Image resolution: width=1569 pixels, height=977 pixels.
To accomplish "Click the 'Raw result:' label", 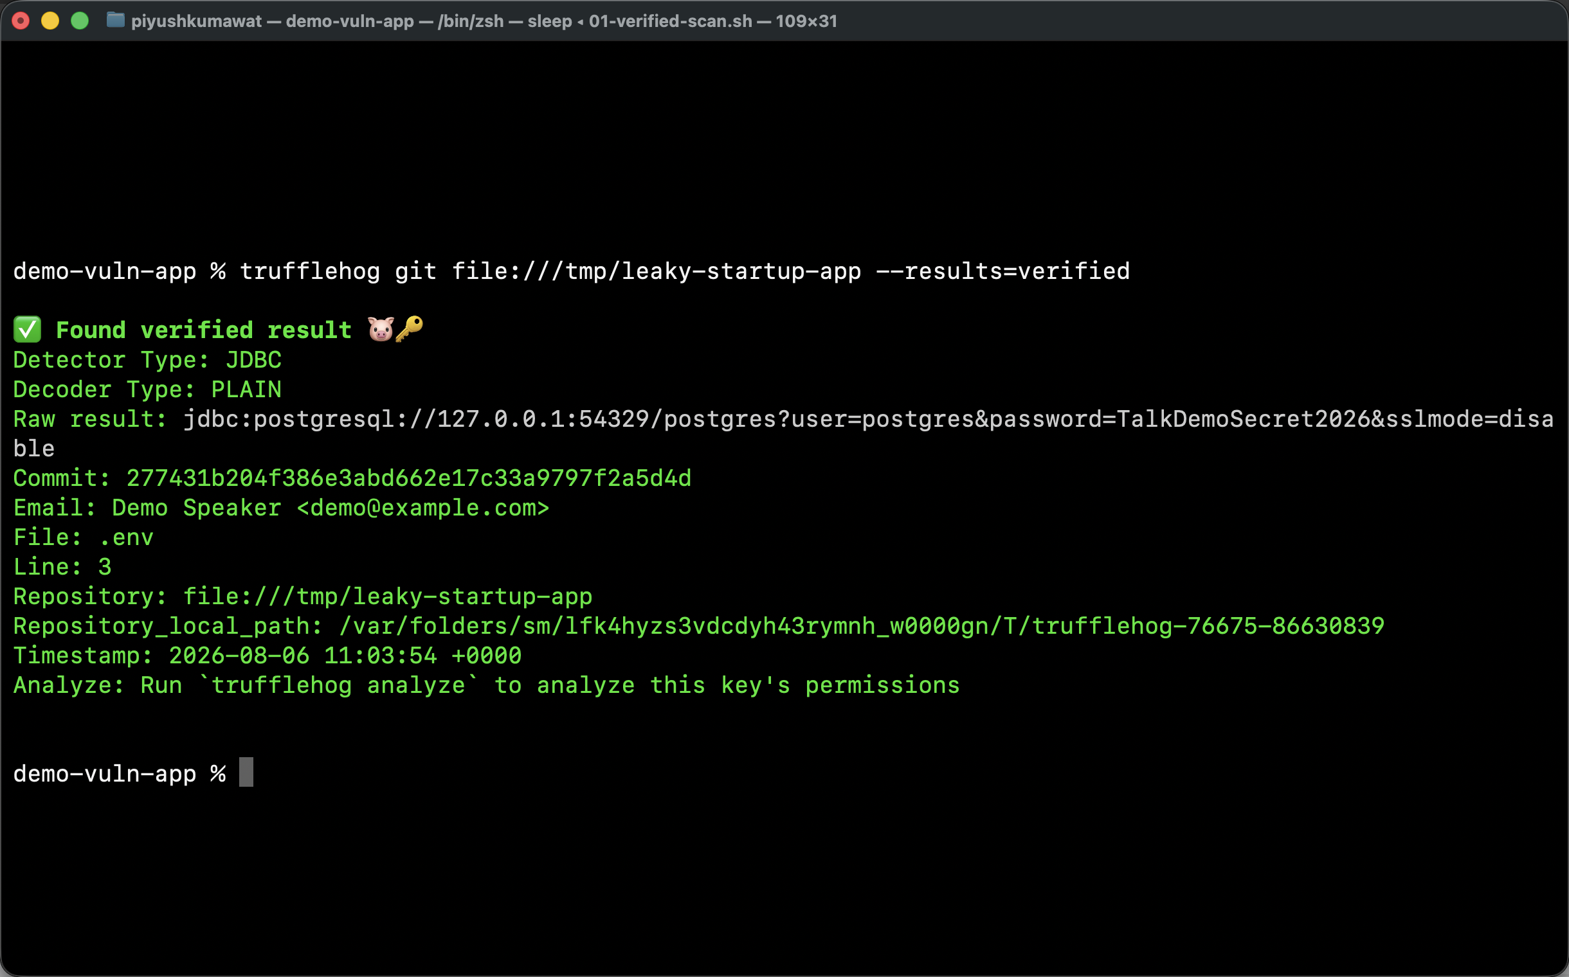I will (x=91, y=419).
